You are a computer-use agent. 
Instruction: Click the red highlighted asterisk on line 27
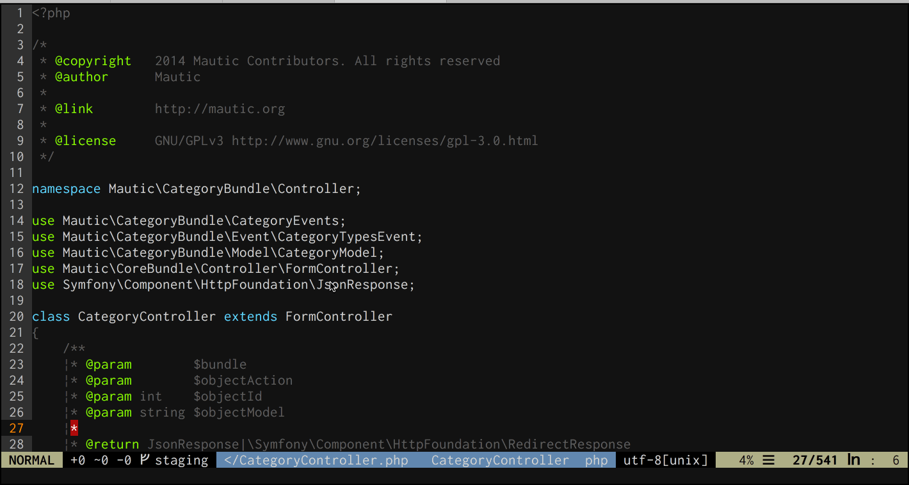74,428
